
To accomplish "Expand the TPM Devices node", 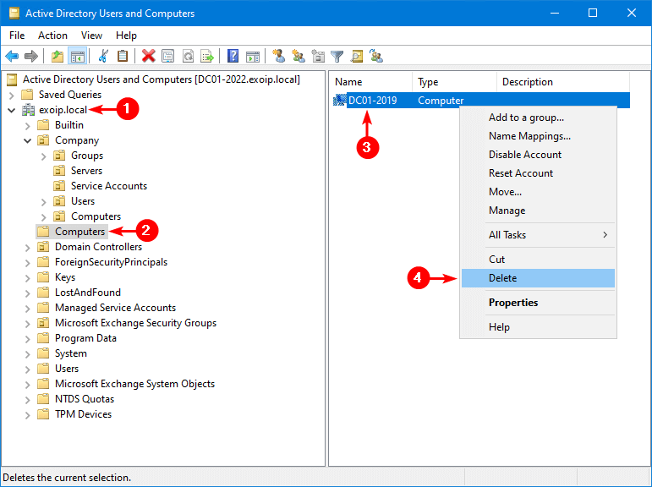I will [27, 415].
